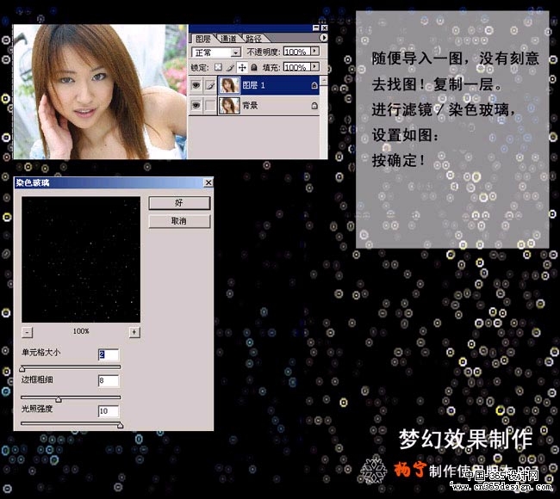
Task: Switch to the 路径 tab
Action: coord(252,39)
